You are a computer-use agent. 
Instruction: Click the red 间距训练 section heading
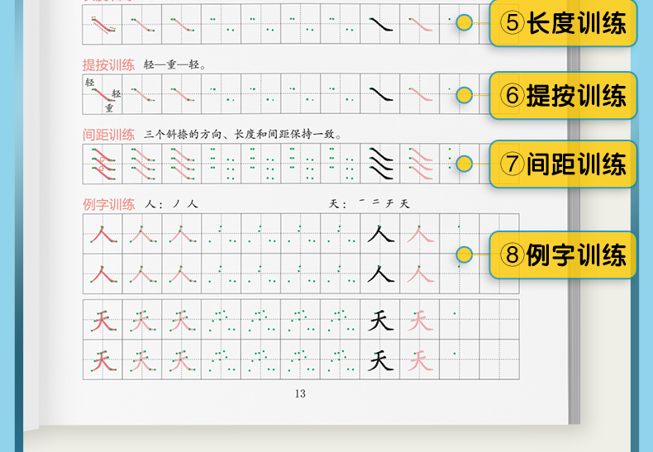(108, 134)
